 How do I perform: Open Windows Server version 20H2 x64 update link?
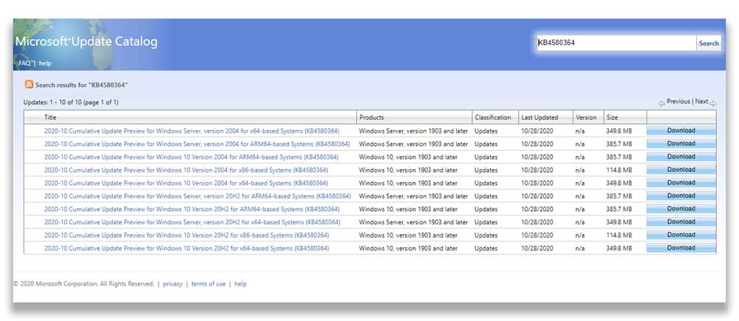pos(192,222)
